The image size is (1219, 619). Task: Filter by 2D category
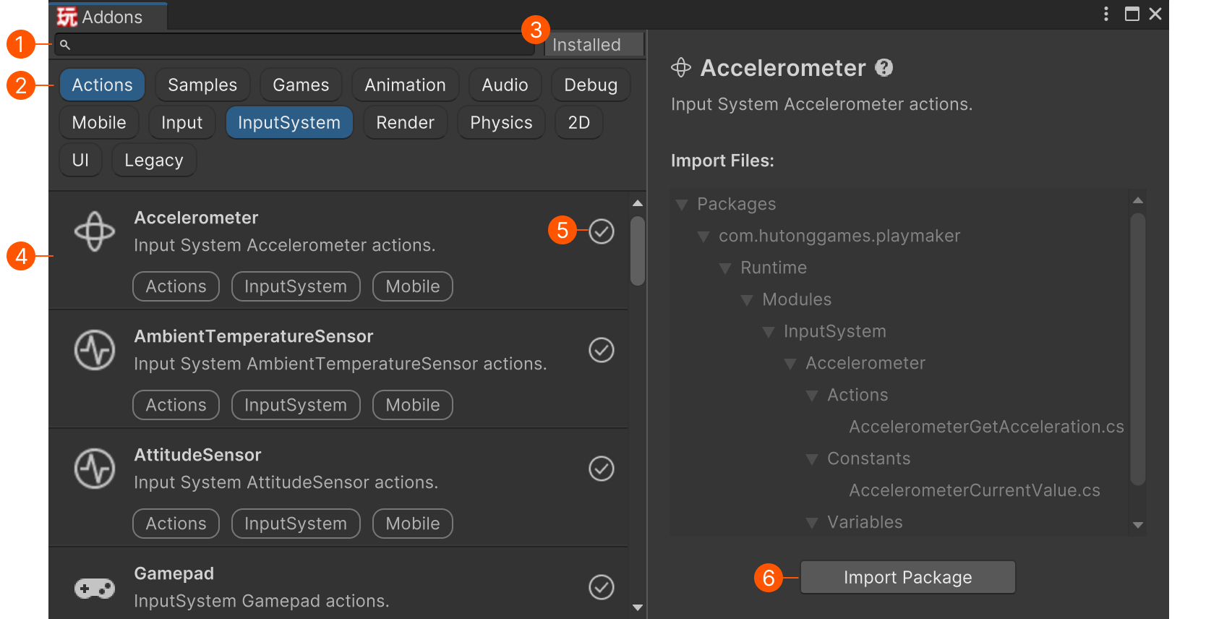point(578,122)
